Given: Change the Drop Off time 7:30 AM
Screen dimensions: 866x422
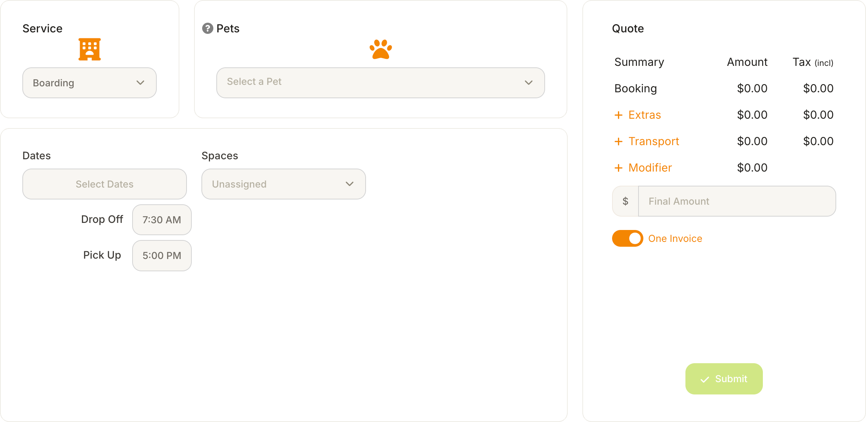Looking at the screenshot, I should coord(162,220).
